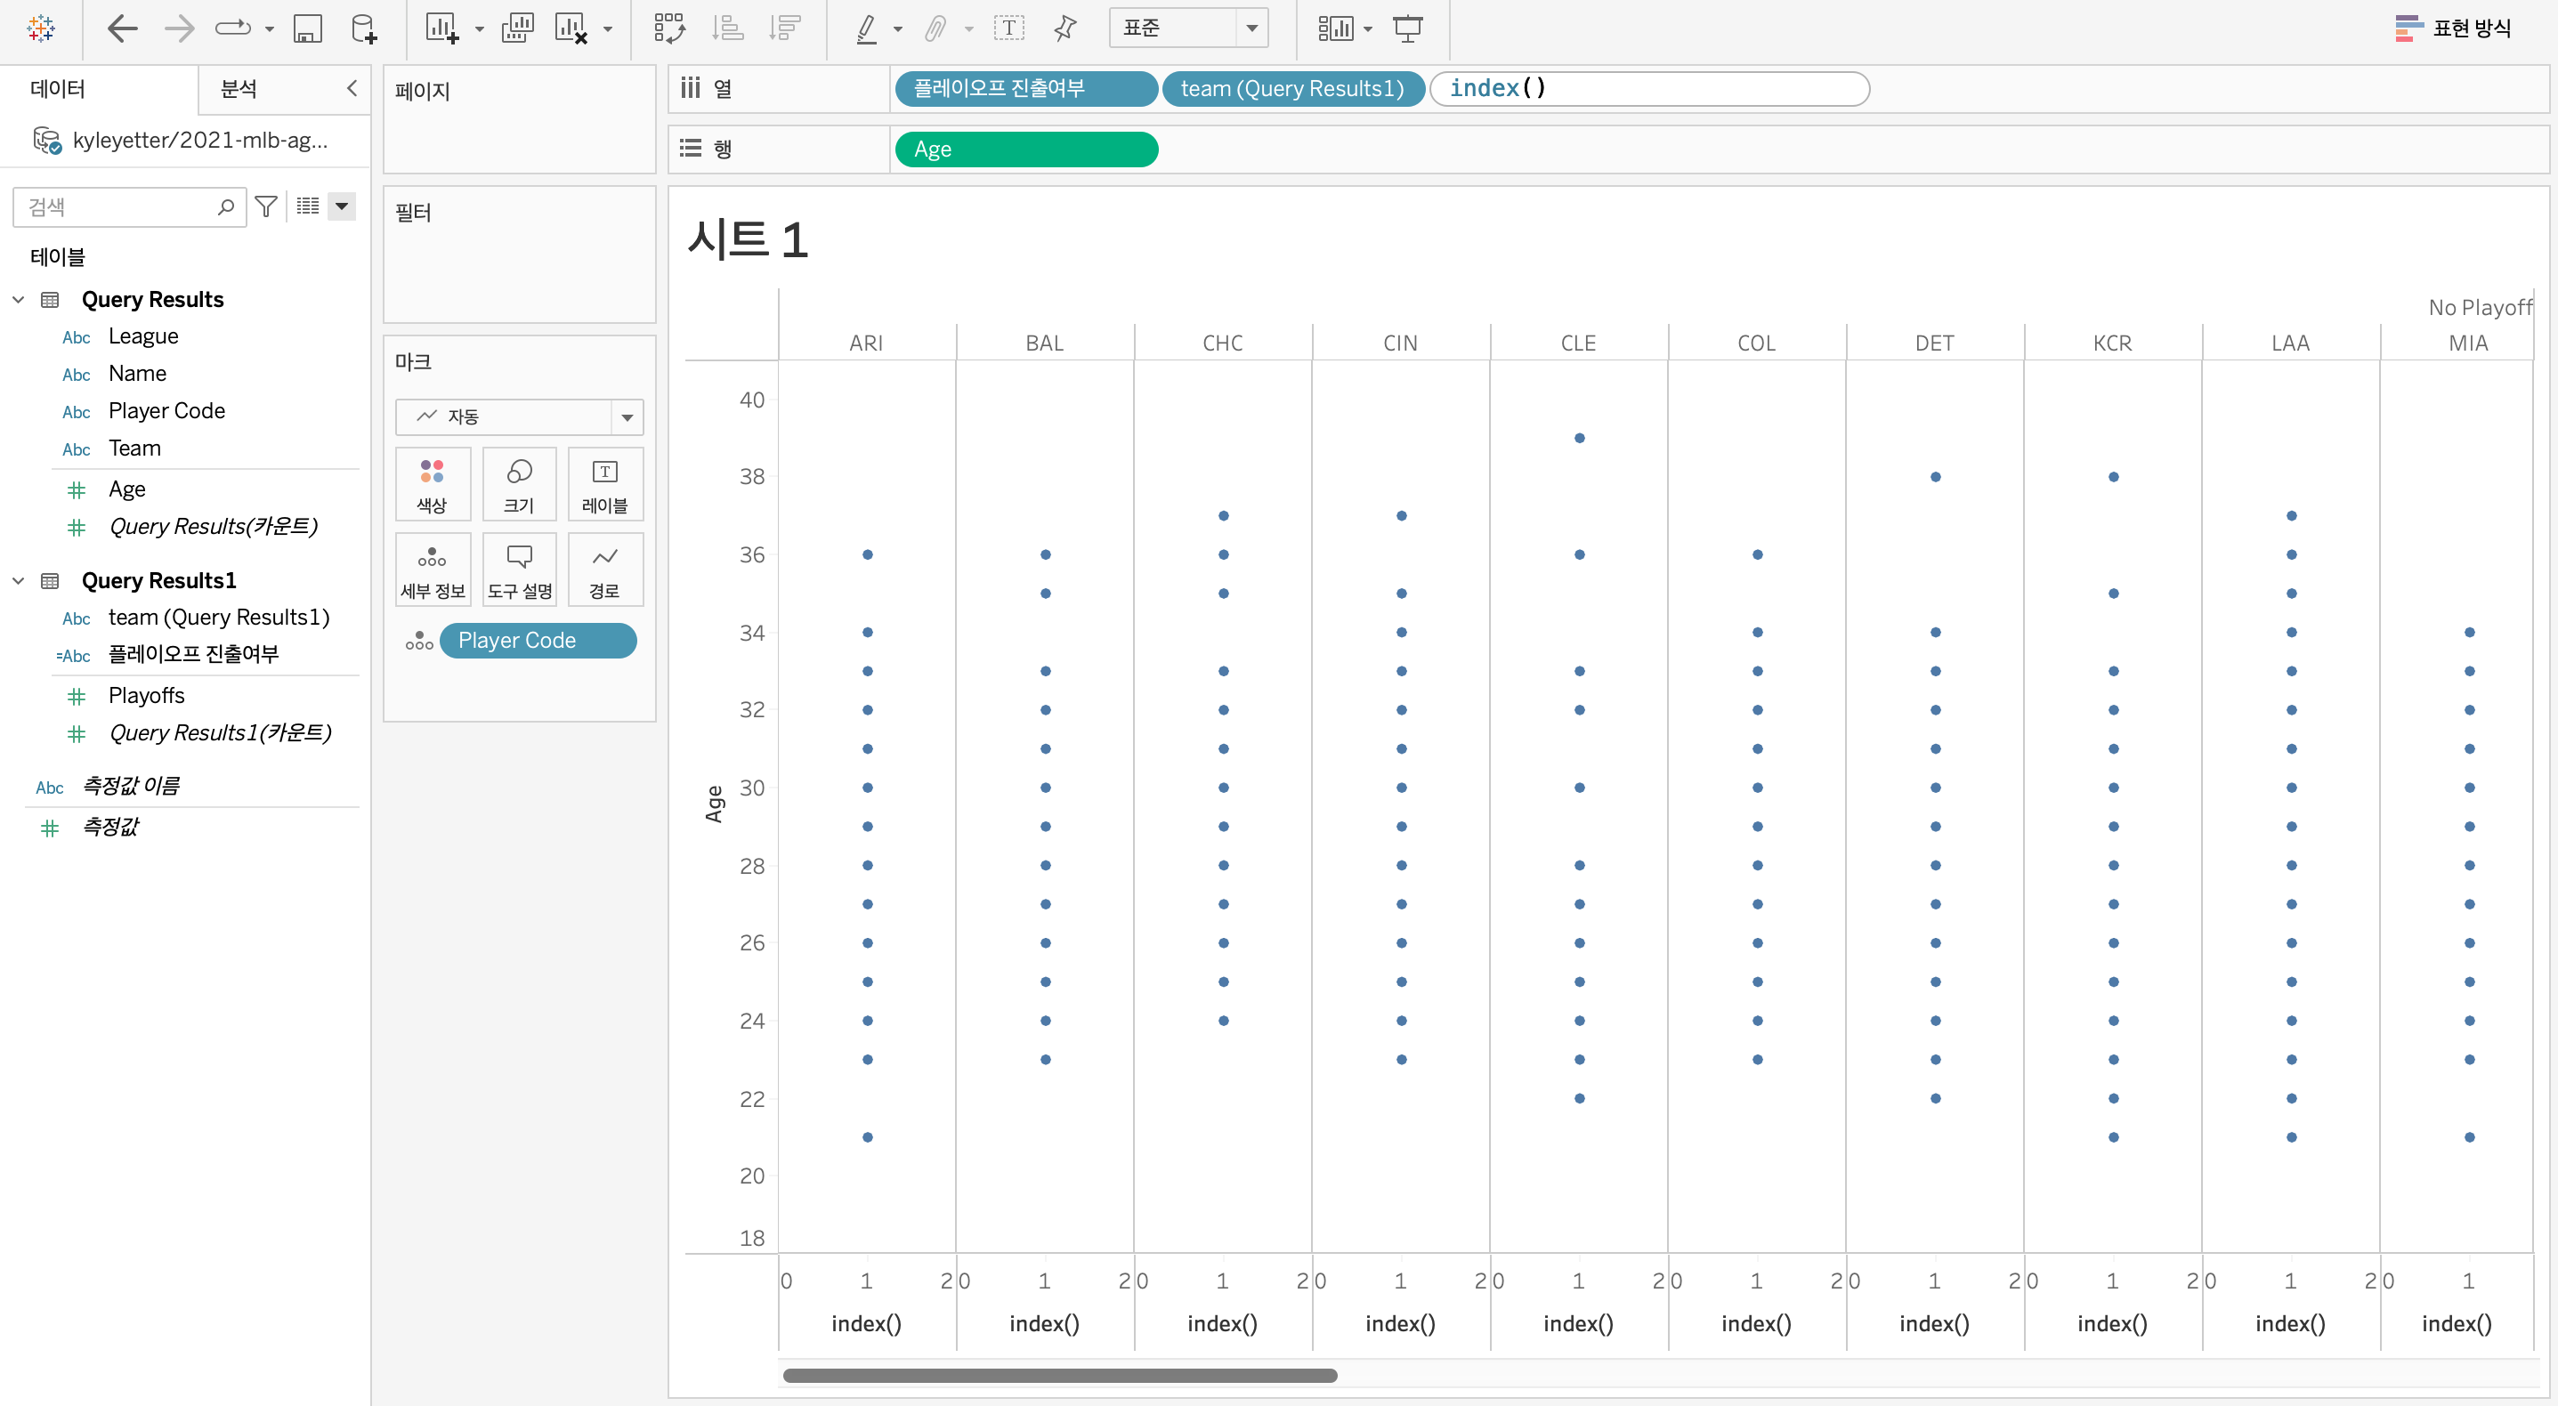Click the presentation mode icon

[1407, 28]
